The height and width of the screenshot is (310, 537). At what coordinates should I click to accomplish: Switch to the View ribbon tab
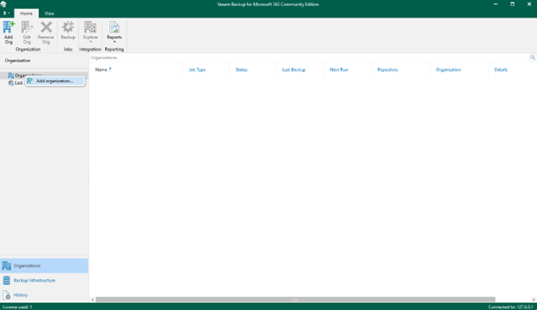pos(49,14)
